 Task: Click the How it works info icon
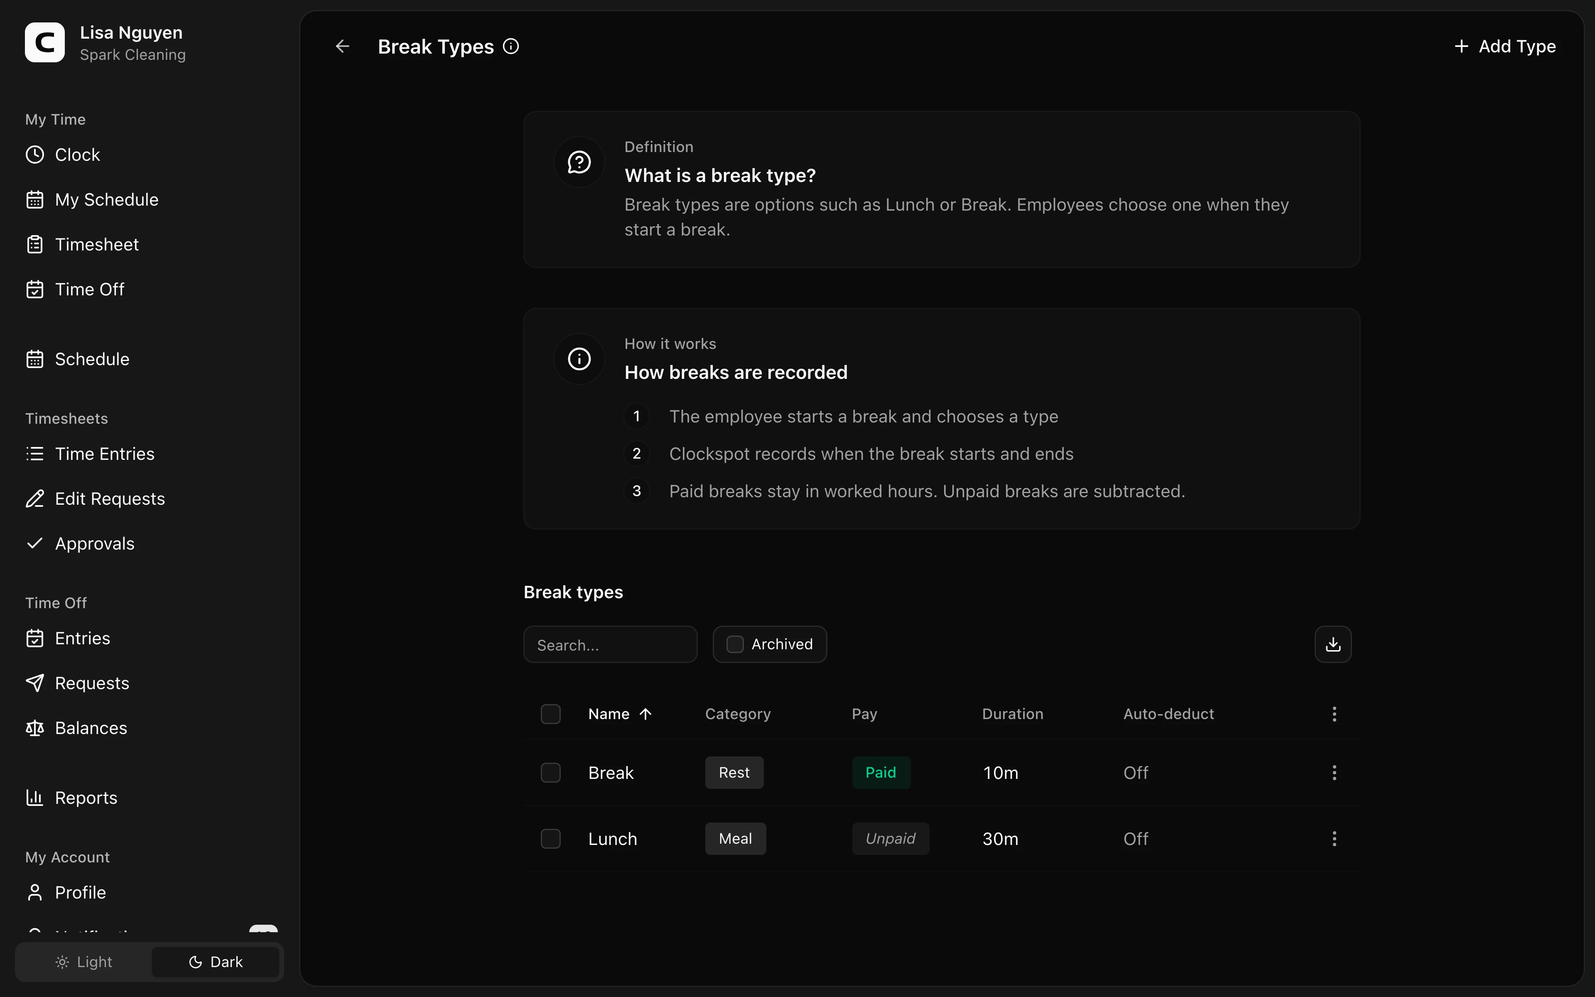click(x=579, y=359)
